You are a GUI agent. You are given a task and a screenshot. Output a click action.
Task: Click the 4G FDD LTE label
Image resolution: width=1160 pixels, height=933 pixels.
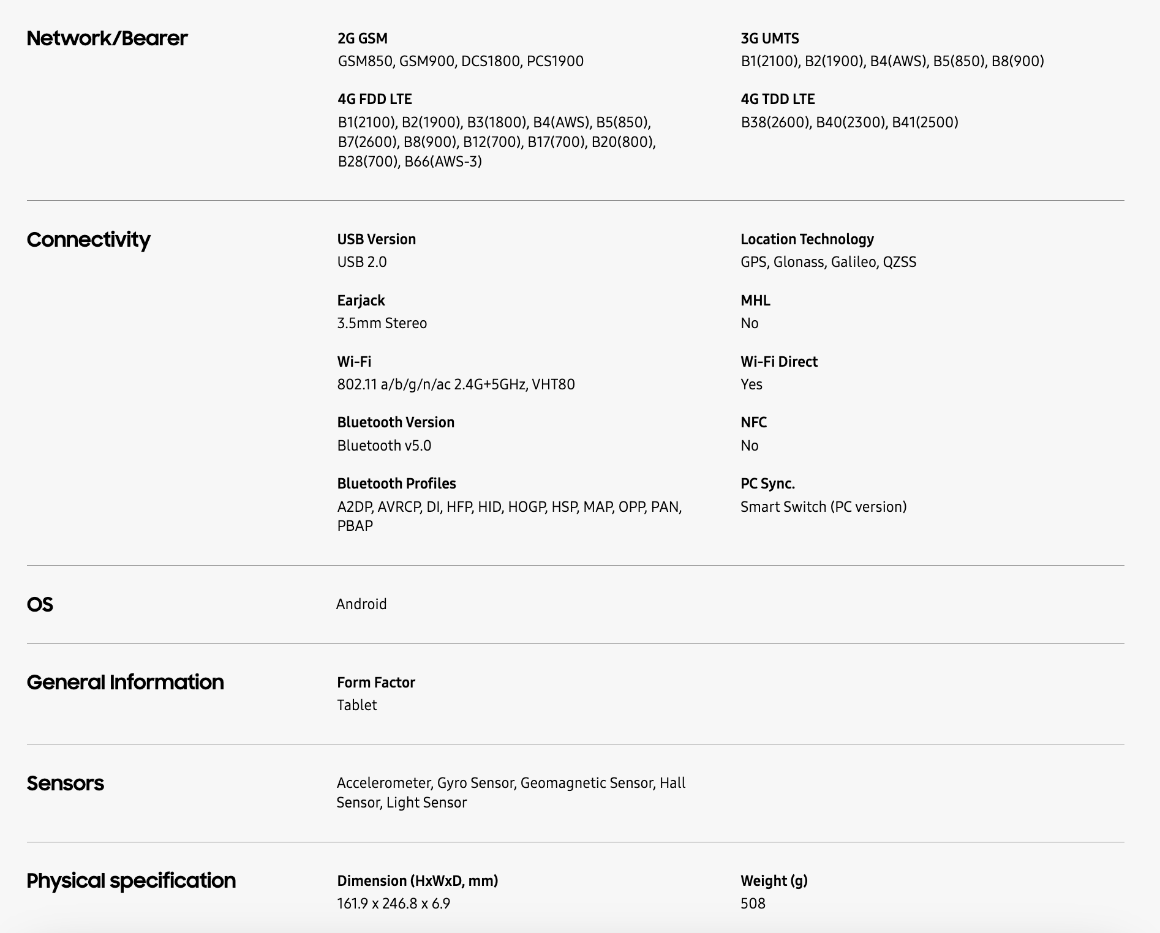pyautogui.click(x=375, y=99)
